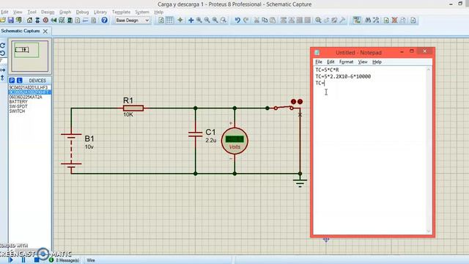
Task: Click the Pause simulation button
Action: click(23, 260)
